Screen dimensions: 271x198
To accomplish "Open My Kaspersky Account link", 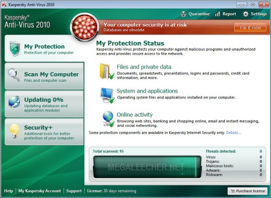I will point(39,191).
